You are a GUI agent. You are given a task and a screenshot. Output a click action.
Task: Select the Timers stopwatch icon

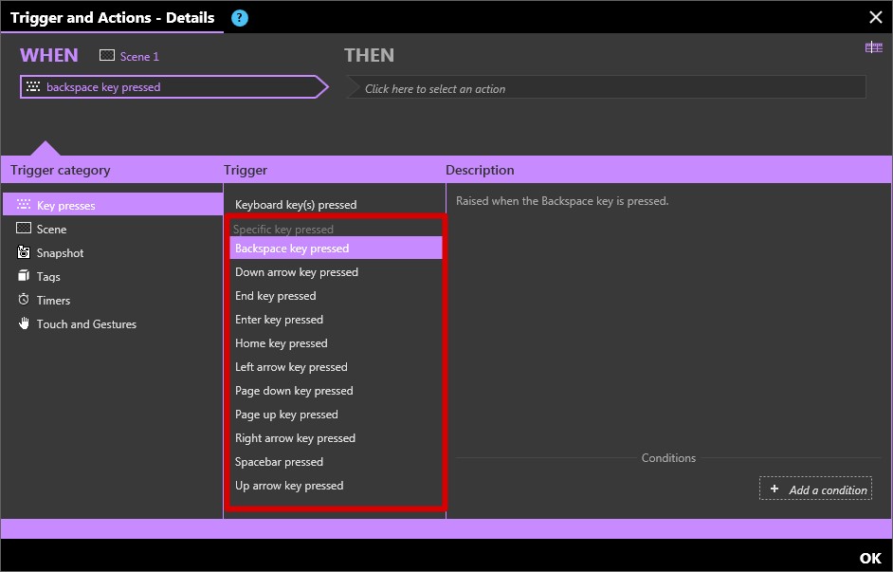24,300
